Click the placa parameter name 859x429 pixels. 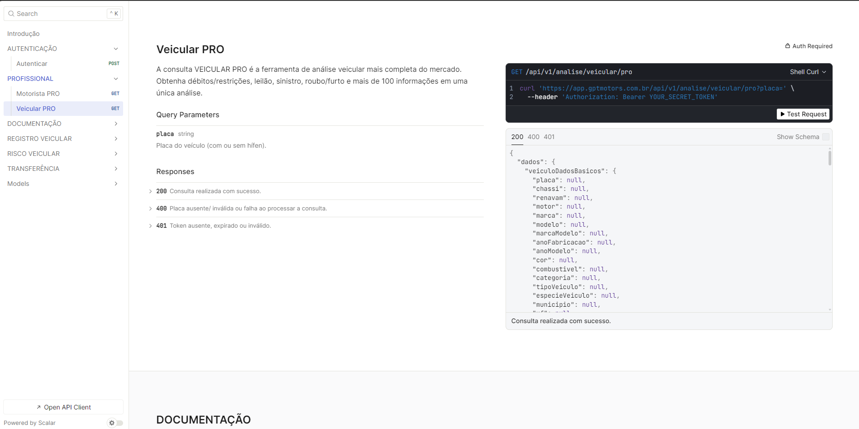(165, 134)
